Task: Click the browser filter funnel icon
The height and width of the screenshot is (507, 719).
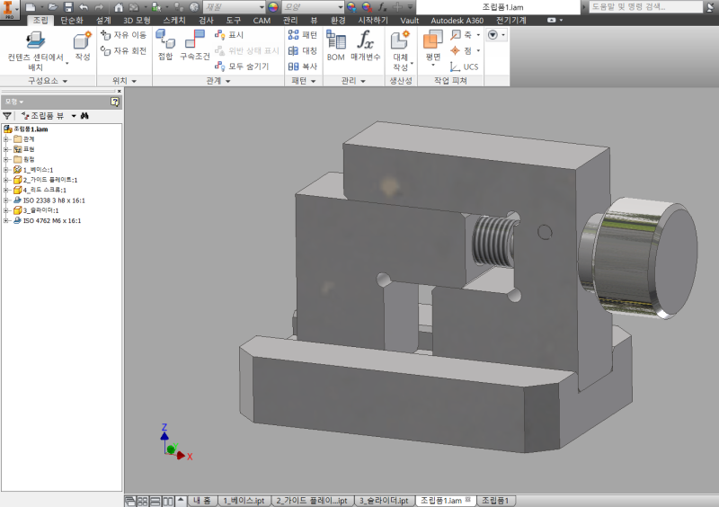Action: pos(7,116)
